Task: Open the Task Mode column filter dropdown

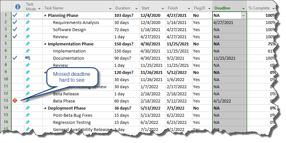Action: [x=40, y=9]
